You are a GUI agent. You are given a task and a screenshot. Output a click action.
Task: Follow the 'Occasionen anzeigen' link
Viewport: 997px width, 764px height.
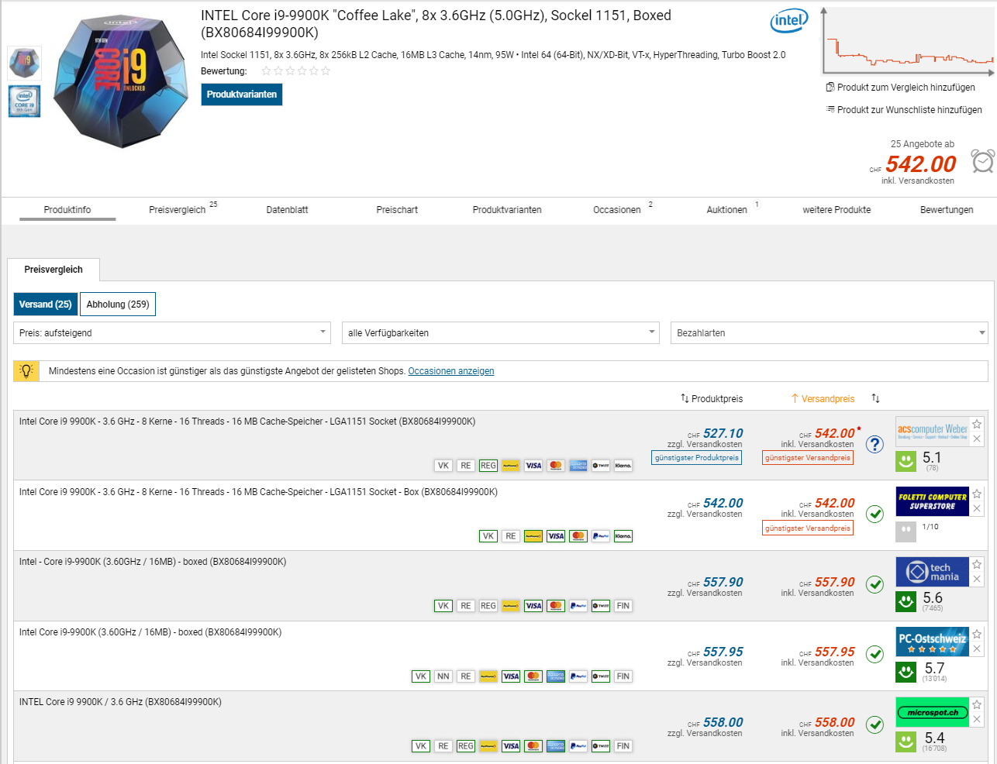click(450, 371)
